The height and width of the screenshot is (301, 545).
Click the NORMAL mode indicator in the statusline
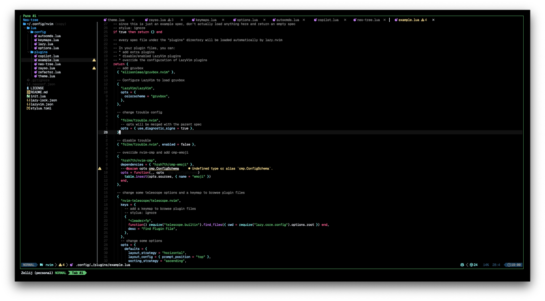point(29,265)
